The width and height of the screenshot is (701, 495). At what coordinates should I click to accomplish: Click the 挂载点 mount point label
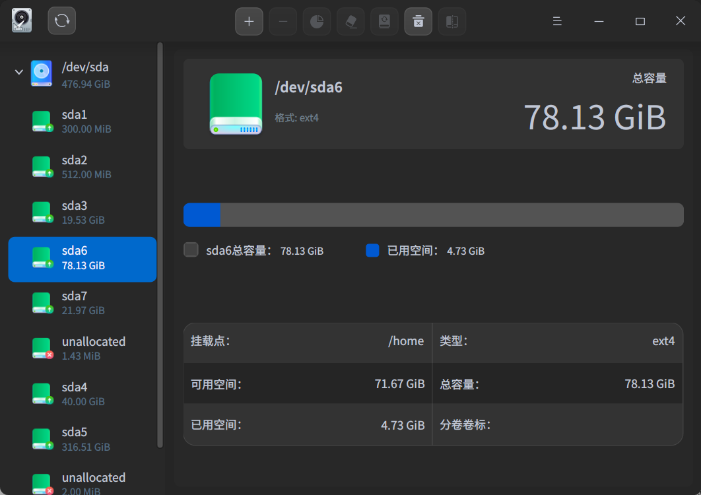[211, 341]
